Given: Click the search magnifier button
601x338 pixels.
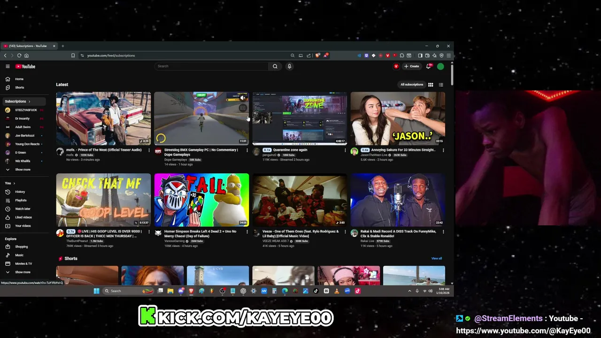Looking at the screenshot, I should (x=275, y=66).
